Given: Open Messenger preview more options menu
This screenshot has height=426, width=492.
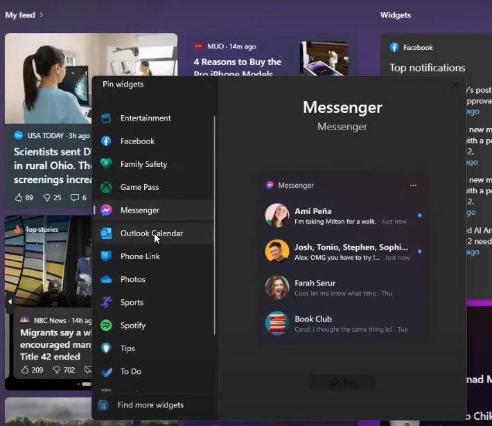Looking at the screenshot, I should pyautogui.click(x=413, y=186).
